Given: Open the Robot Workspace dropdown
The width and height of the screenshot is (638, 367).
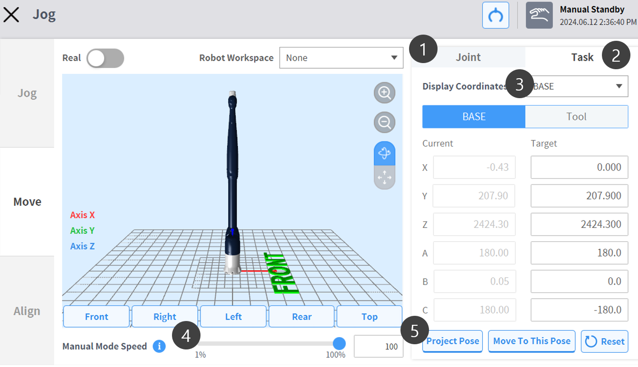Looking at the screenshot, I should (342, 58).
